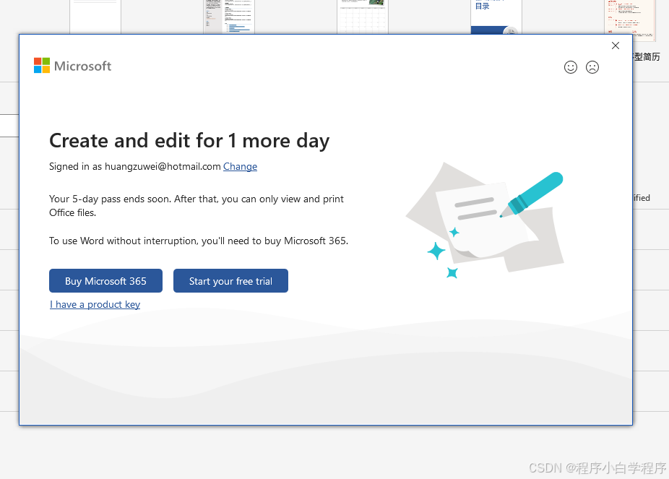Click the Buy Microsoft 365 button
The width and height of the screenshot is (669, 479).
pos(105,280)
